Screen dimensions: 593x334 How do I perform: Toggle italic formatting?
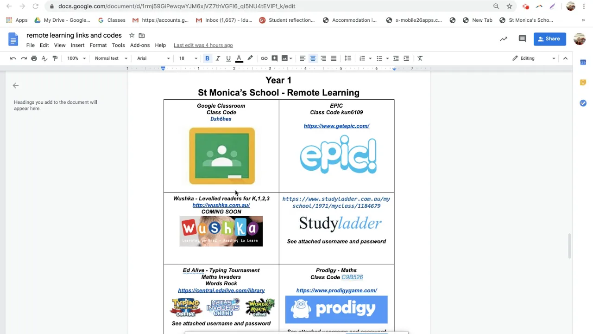coord(218,58)
